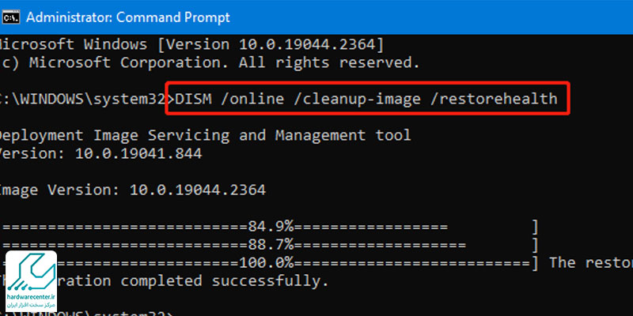Viewport: 633px width, 316px height.
Task: Click the 88.7% progress bar line
Action: 269,245
